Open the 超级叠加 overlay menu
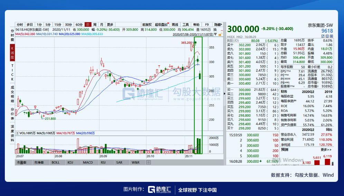The height and width of the screenshot is (196, 344). click(x=162, y=24)
